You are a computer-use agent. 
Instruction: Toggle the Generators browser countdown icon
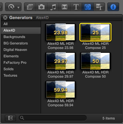point(87,7)
